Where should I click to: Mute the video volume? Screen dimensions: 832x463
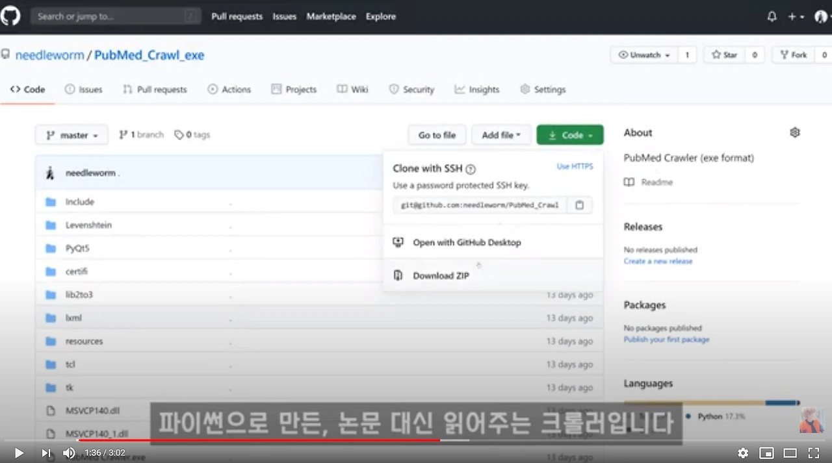pyautogui.click(x=69, y=453)
